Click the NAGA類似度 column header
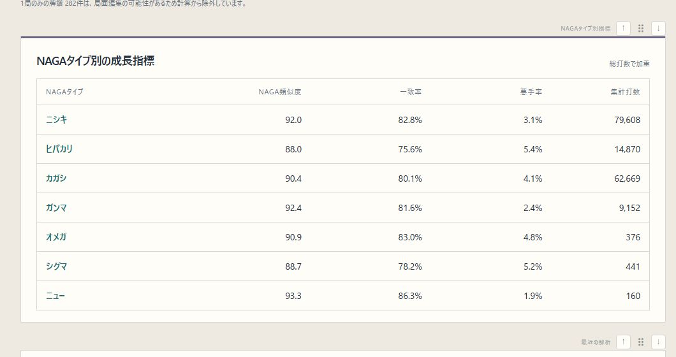 coord(280,92)
